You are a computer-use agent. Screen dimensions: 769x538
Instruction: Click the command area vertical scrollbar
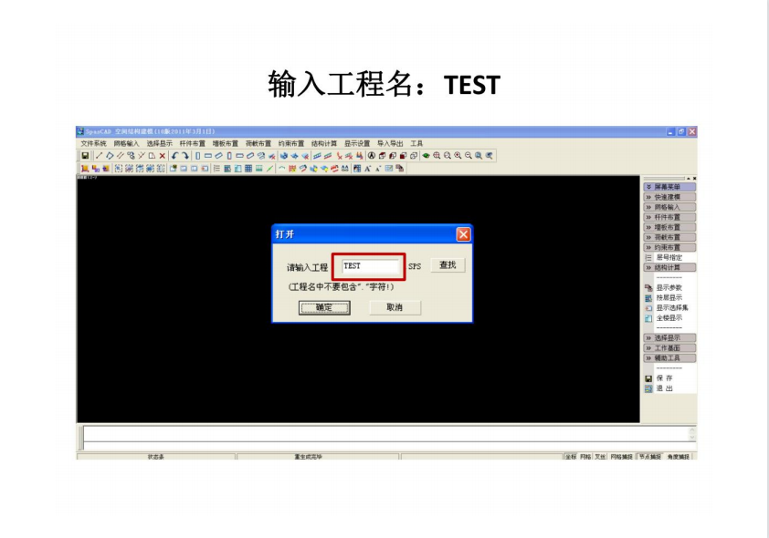coord(692,434)
